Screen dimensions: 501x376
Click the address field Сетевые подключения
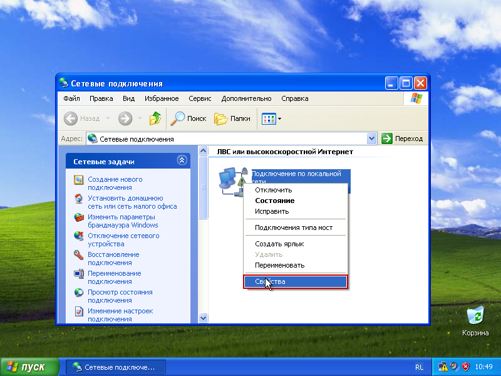[x=227, y=138]
